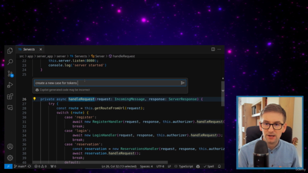Screen dimensions: 308x173
Task: Open notifications bell in status bar
Action: click(219, 166)
